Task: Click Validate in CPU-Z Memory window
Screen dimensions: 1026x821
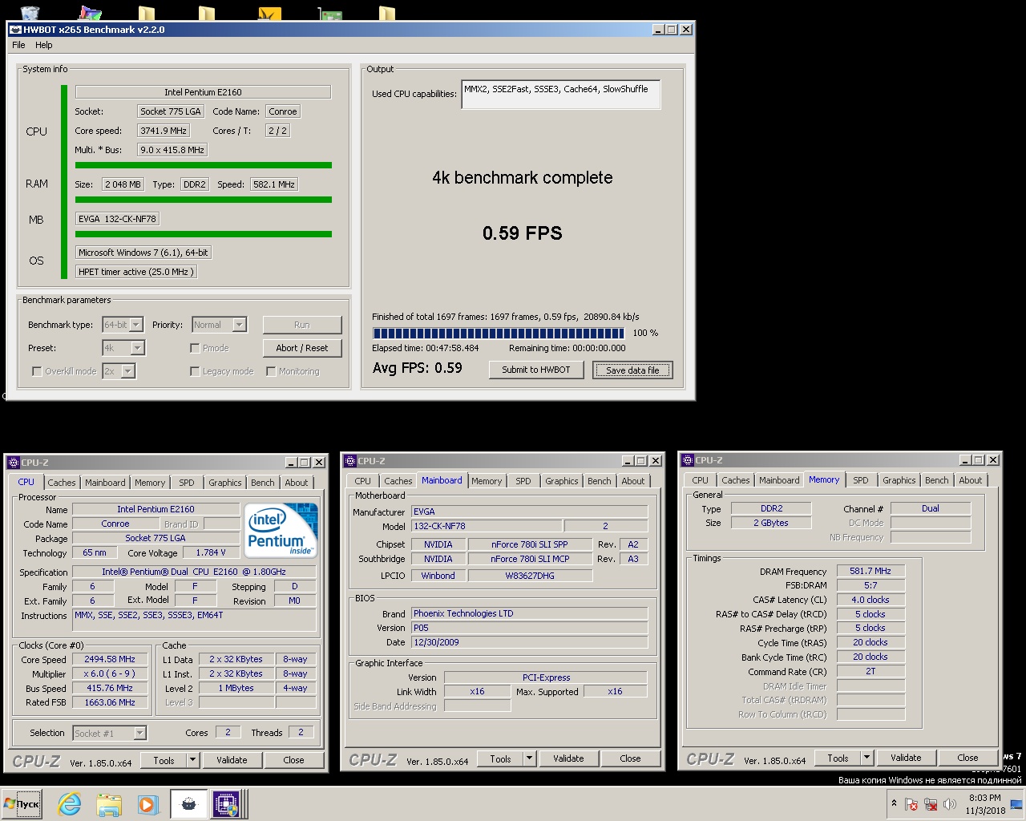Action: pos(906,758)
